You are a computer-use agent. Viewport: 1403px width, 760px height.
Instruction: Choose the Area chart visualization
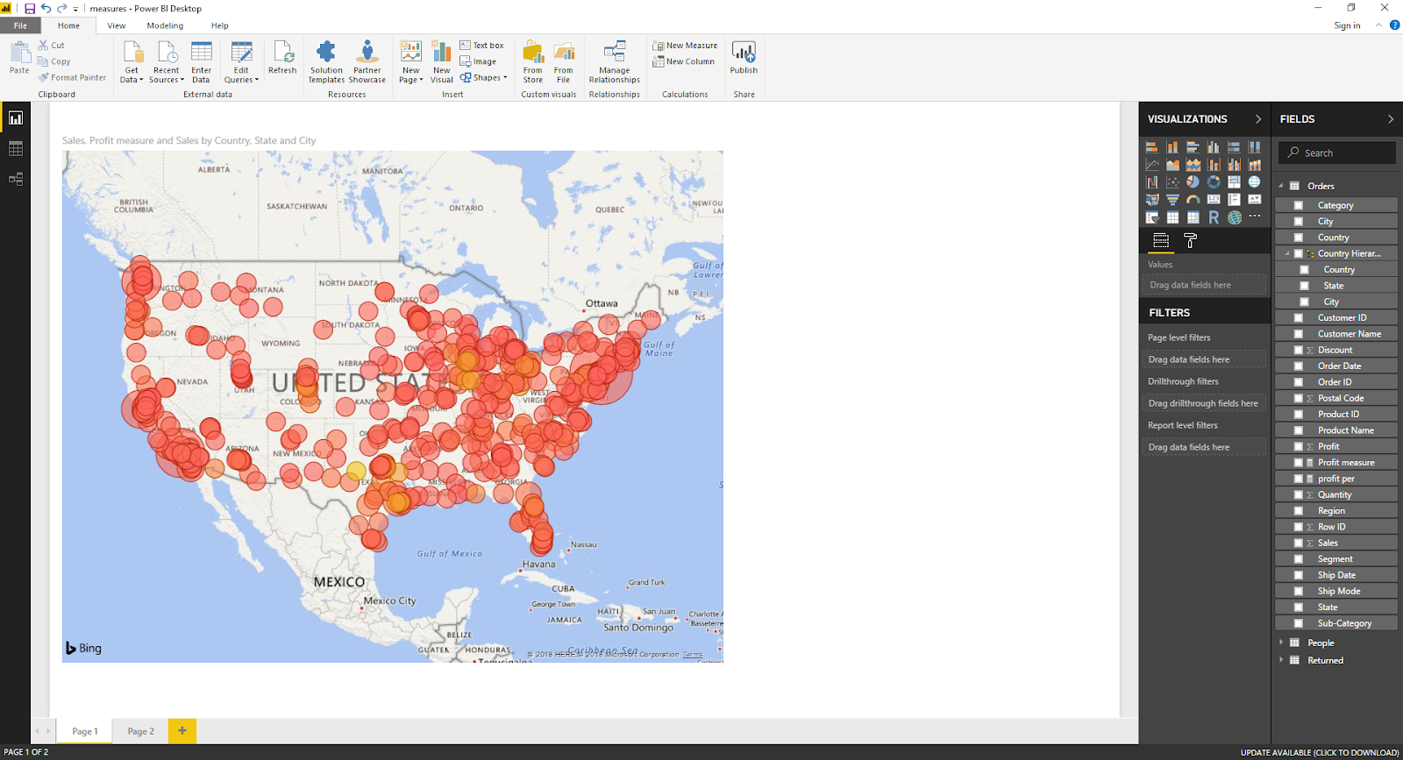tap(1172, 165)
